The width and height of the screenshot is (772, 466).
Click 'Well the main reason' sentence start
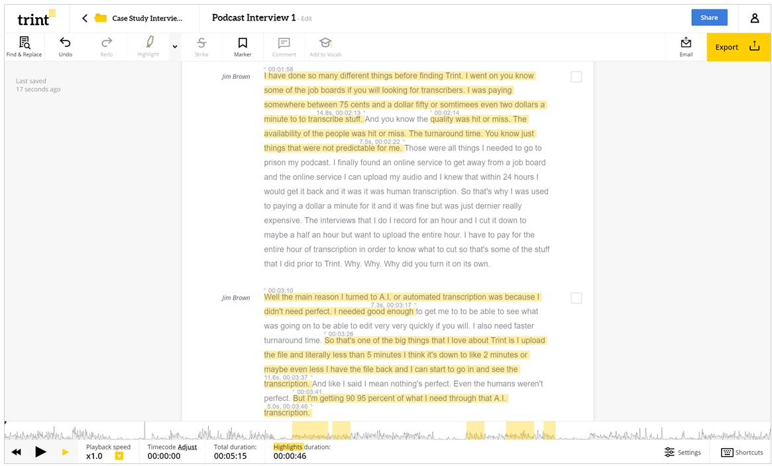click(302, 297)
